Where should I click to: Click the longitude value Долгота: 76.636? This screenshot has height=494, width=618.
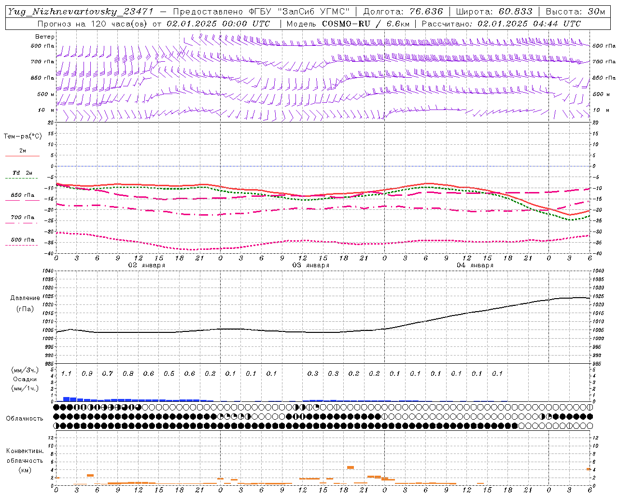pos(403,12)
